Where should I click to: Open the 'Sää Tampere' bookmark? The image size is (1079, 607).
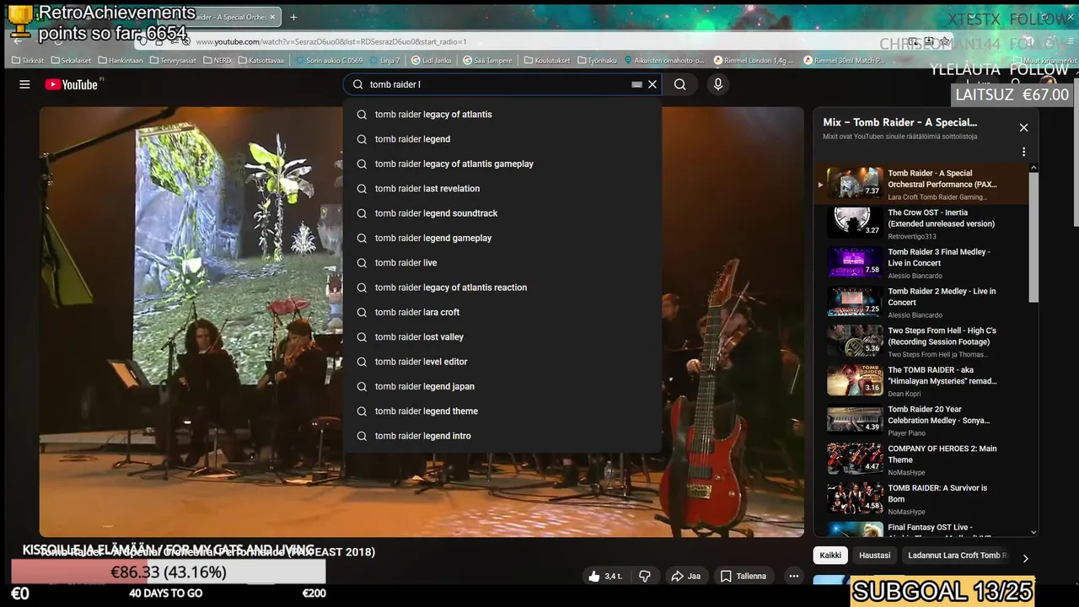click(487, 61)
